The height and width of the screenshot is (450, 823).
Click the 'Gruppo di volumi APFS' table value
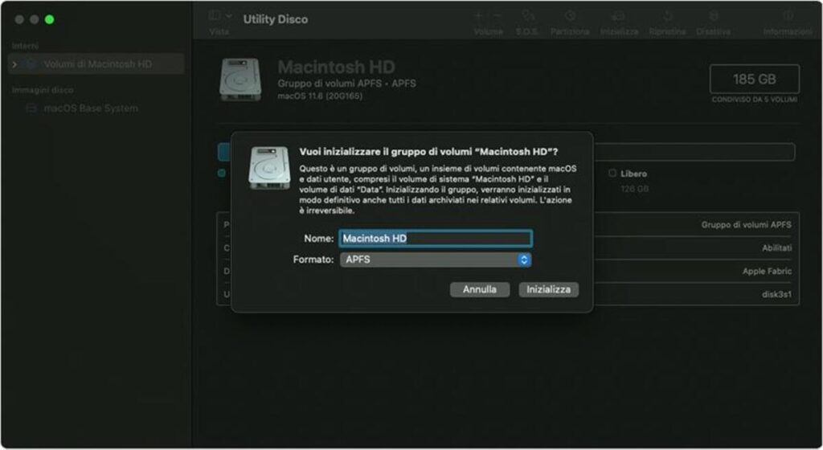click(746, 224)
